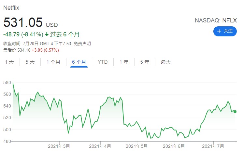The height and width of the screenshot is (152, 242).
Task: Click the after-hours price 534.10
Action: (24, 50)
